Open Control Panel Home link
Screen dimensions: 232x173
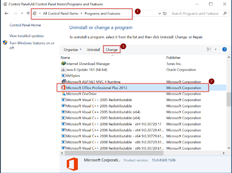25,25
